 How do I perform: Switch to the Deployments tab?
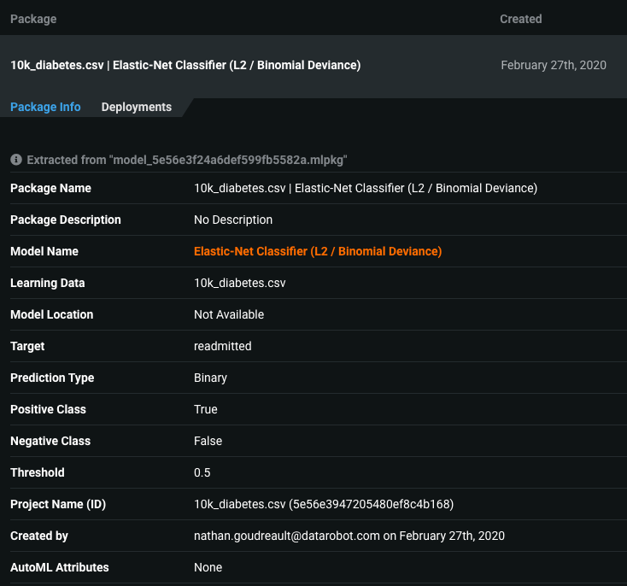pos(136,107)
